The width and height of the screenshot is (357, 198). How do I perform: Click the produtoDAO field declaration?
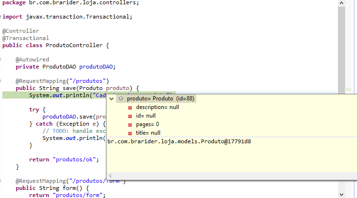coord(96,67)
